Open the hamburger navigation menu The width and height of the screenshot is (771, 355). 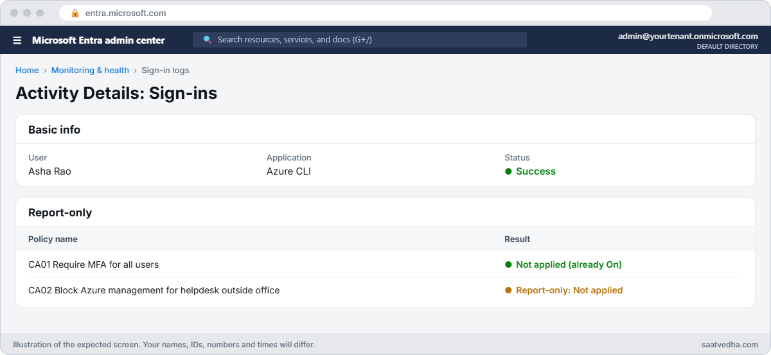(x=17, y=40)
